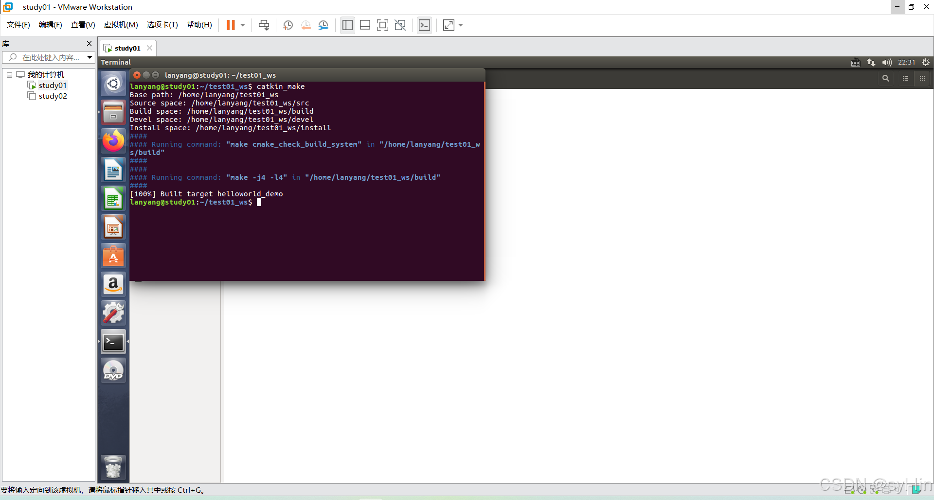This screenshot has width=934, height=500.
Task: Toggle the thumbnail bar display
Action: (365, 25)
